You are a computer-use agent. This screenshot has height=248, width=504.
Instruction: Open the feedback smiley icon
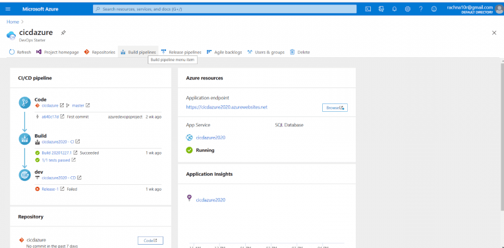pos(434,9)
